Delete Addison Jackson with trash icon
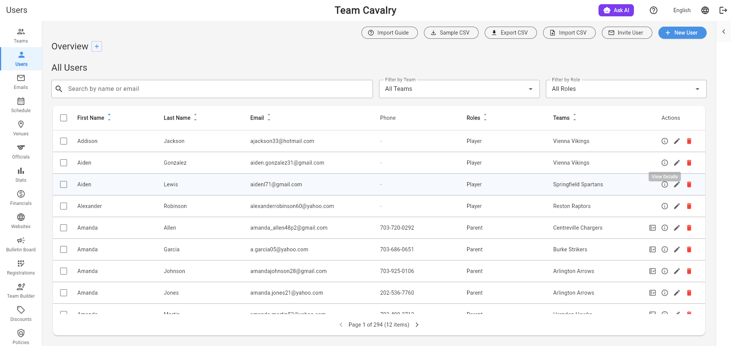This screenshot has height=346, width=731. [x=689, y=141]
